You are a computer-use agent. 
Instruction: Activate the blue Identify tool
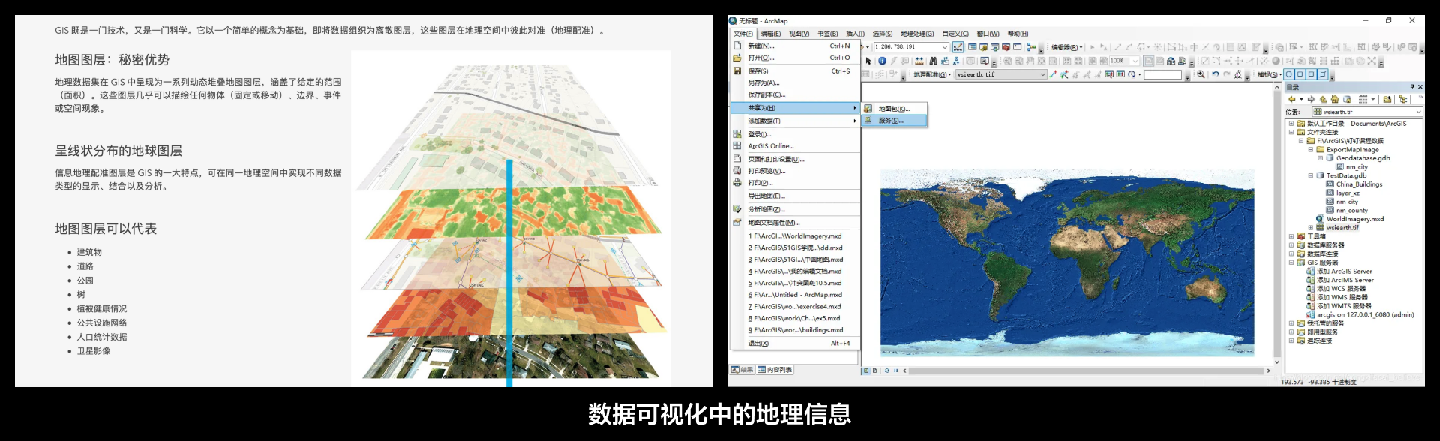click(x=882, y=61)
